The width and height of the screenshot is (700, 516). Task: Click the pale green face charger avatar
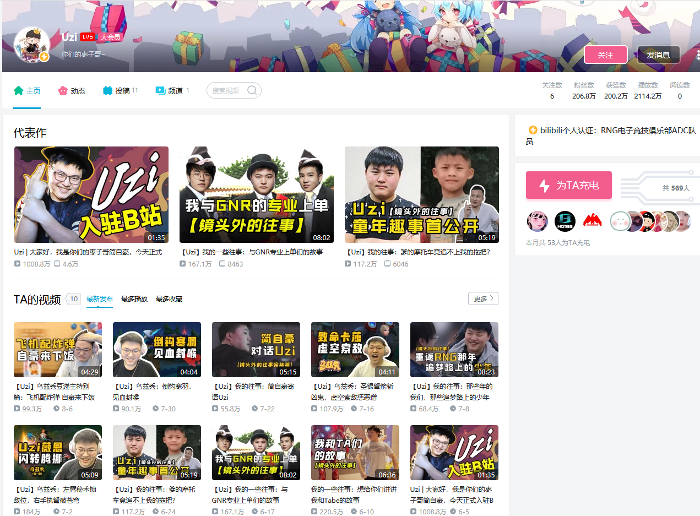tap(620, 221)
